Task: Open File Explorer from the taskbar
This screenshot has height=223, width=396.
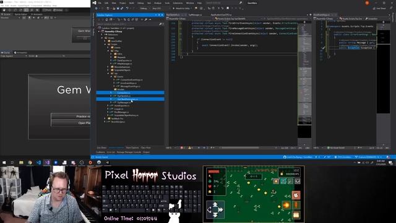Action: [x=21, y=162]
